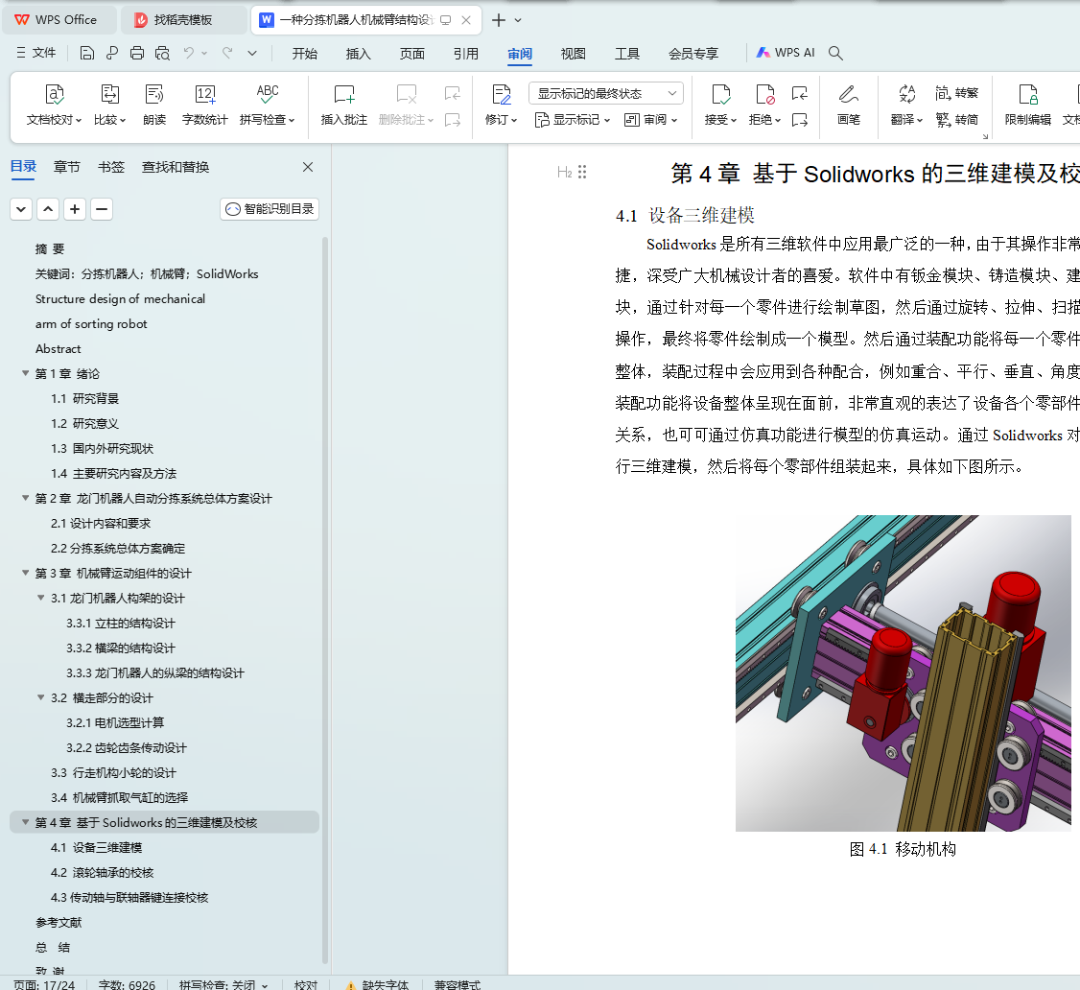Open print preview icon

pos(162,53)
